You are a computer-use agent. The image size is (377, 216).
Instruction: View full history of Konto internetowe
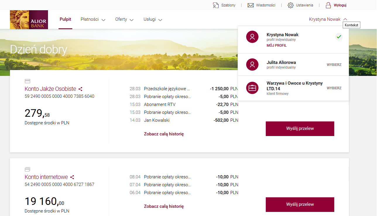pos(164,206)
